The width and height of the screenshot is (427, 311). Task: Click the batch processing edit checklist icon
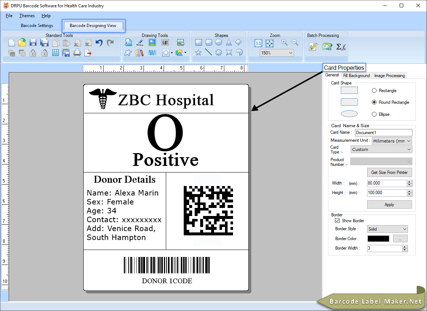click(x=313, y=47)
